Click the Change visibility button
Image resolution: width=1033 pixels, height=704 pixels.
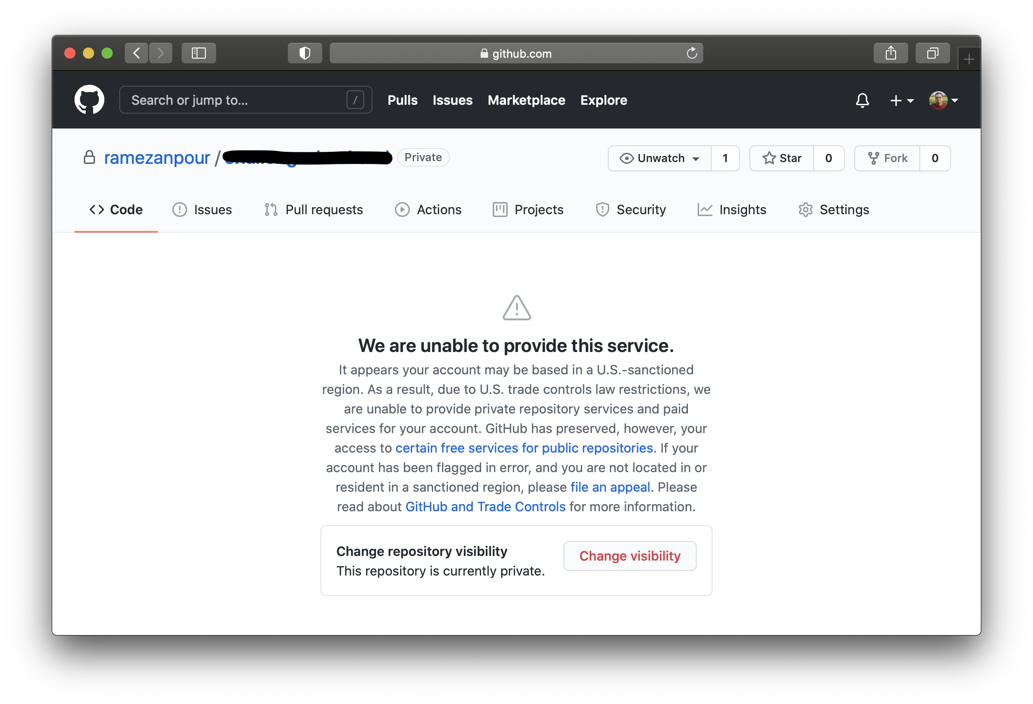(630, 556)
